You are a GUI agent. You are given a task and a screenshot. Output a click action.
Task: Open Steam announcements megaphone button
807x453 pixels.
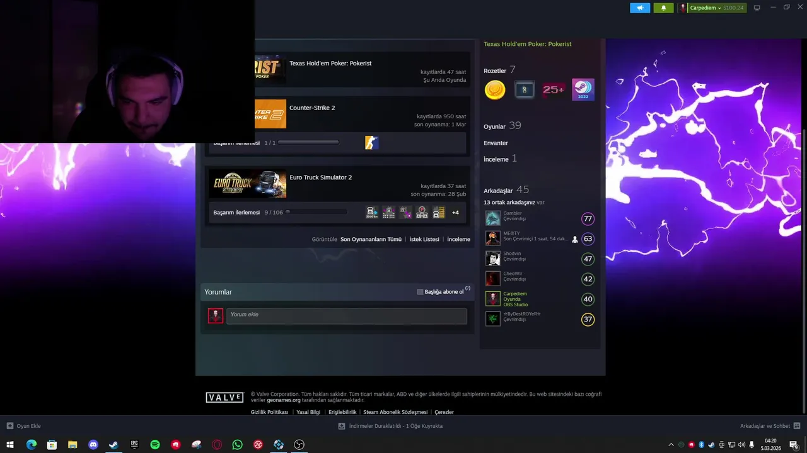pos(640,8)
